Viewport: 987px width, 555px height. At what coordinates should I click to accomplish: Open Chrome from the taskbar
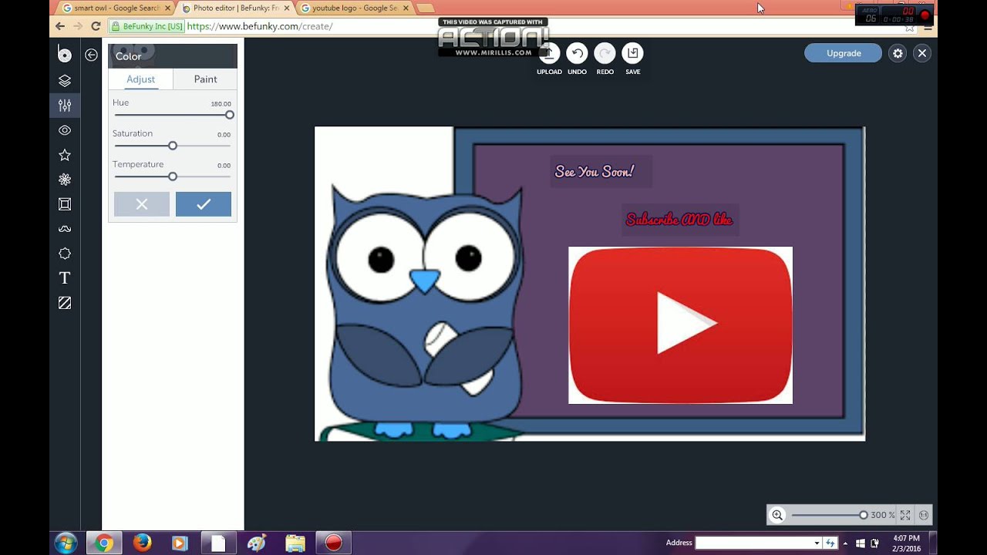tap(104, 543)
